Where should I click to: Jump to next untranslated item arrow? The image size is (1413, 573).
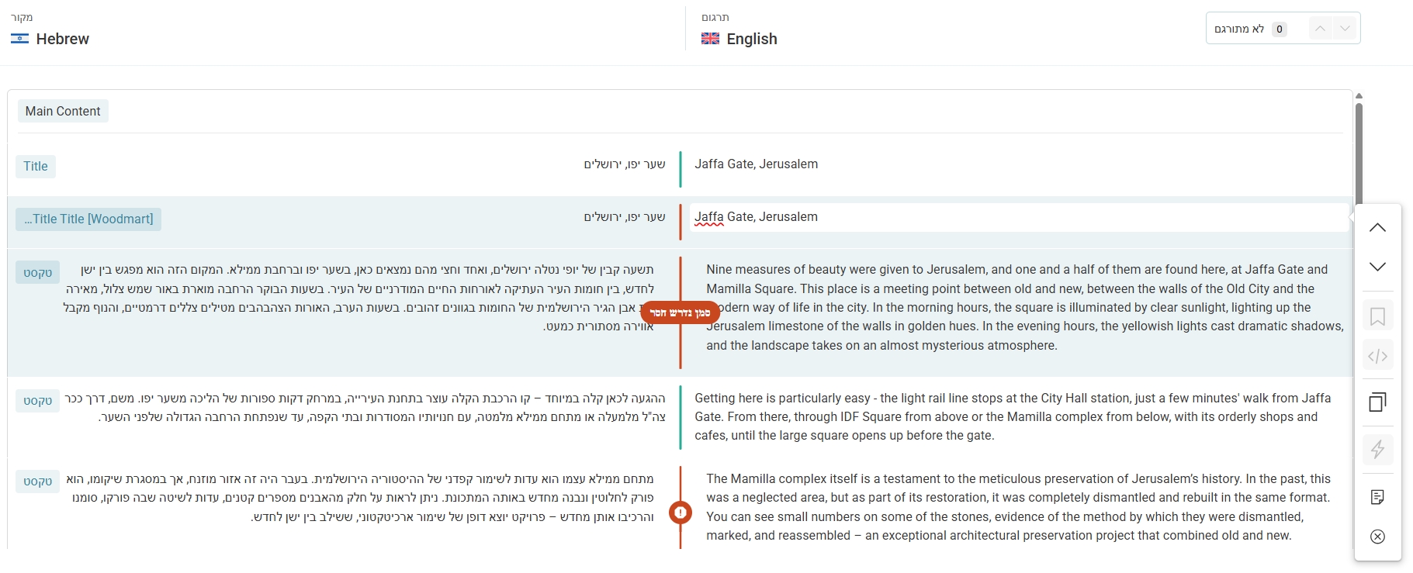(1345, 29)
